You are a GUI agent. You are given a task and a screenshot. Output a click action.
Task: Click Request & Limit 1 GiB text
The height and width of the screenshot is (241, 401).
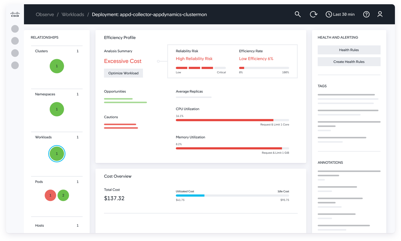click(x=276, y=153)
